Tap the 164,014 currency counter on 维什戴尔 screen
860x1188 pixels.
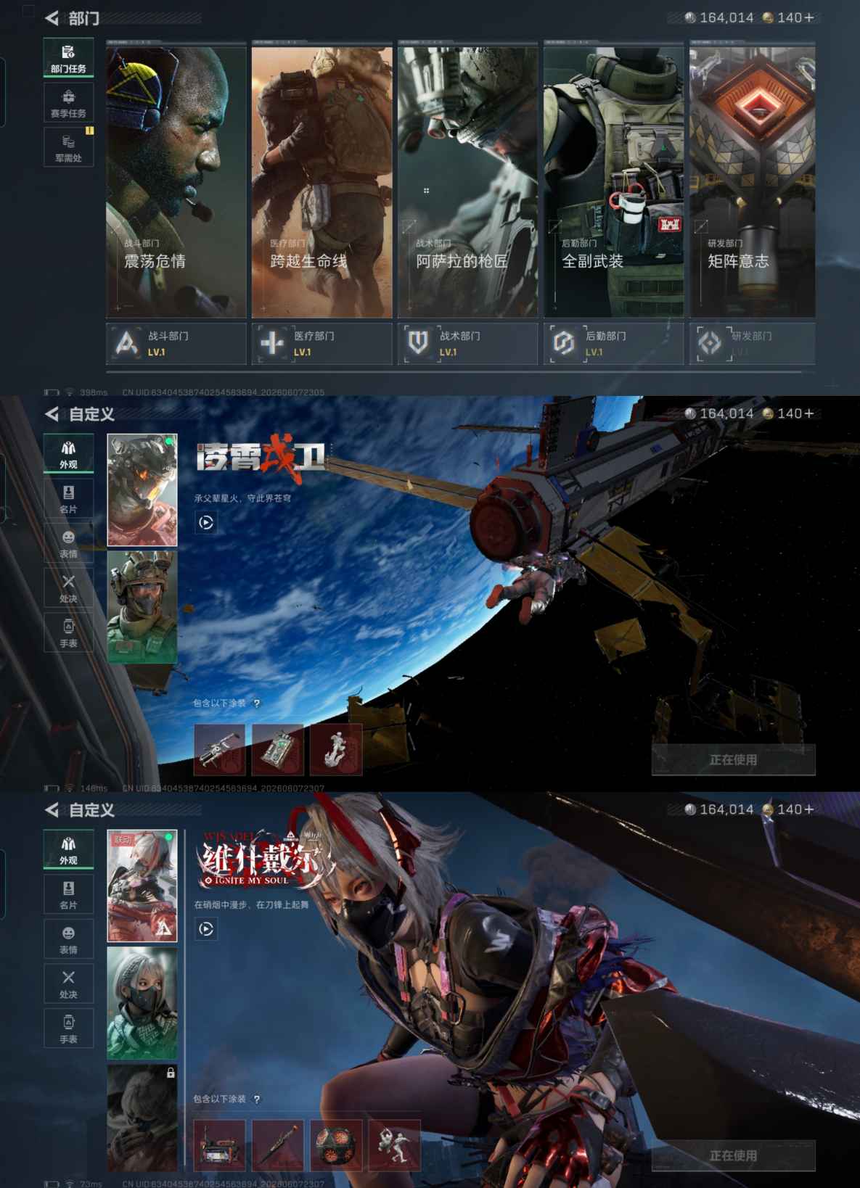(x=719, y=809)
